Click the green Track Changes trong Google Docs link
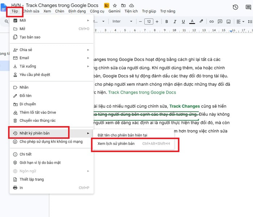This screenshot has width=253, height=217. [142, 92]
